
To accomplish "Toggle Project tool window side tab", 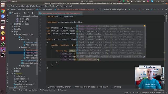I will [x=7, y=17].
